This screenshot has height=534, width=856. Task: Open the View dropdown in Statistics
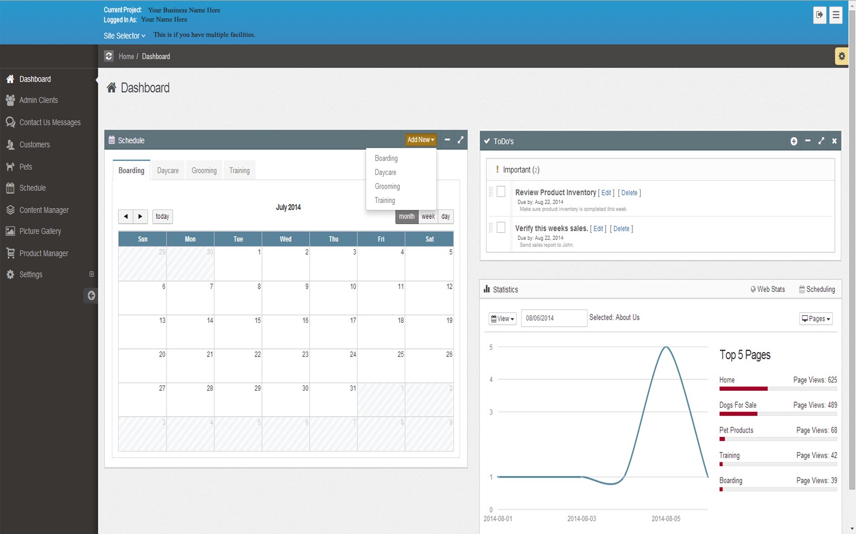click(502, 319)
